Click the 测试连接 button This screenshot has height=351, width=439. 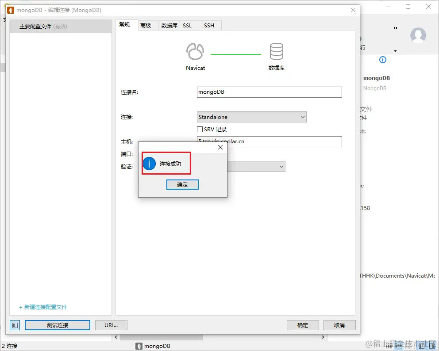click(x=58, y=325)
